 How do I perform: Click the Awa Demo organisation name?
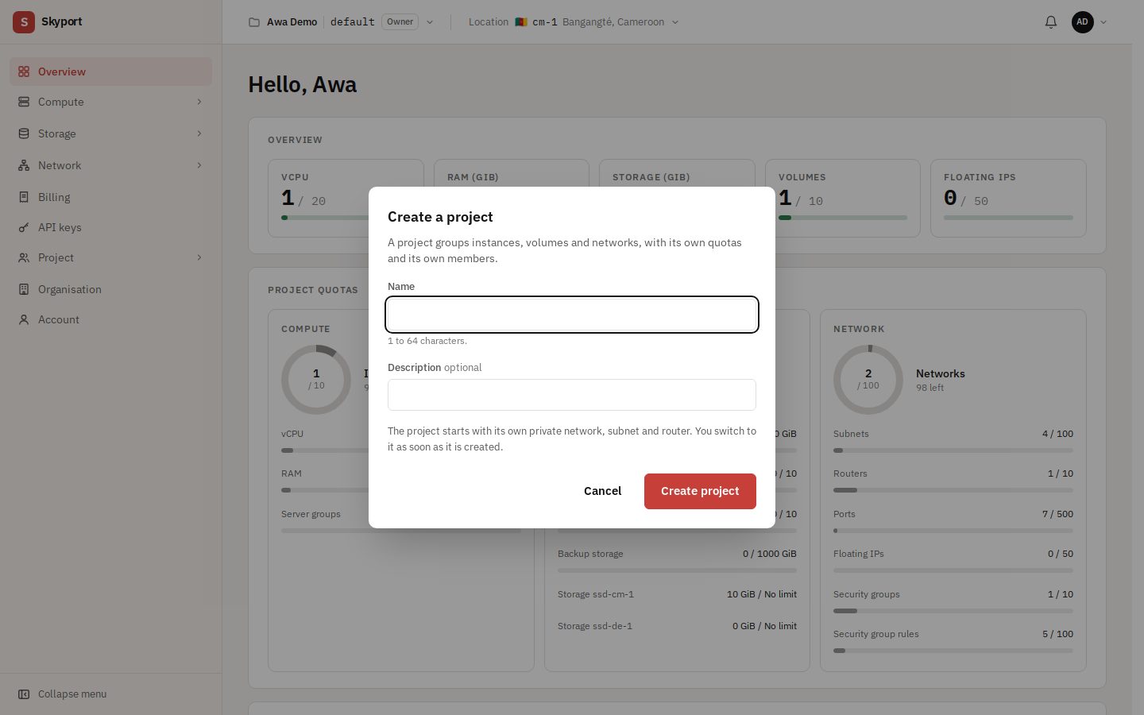tap(292, 22)
